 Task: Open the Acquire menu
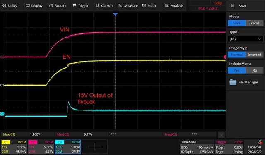(x=58, y=5)
